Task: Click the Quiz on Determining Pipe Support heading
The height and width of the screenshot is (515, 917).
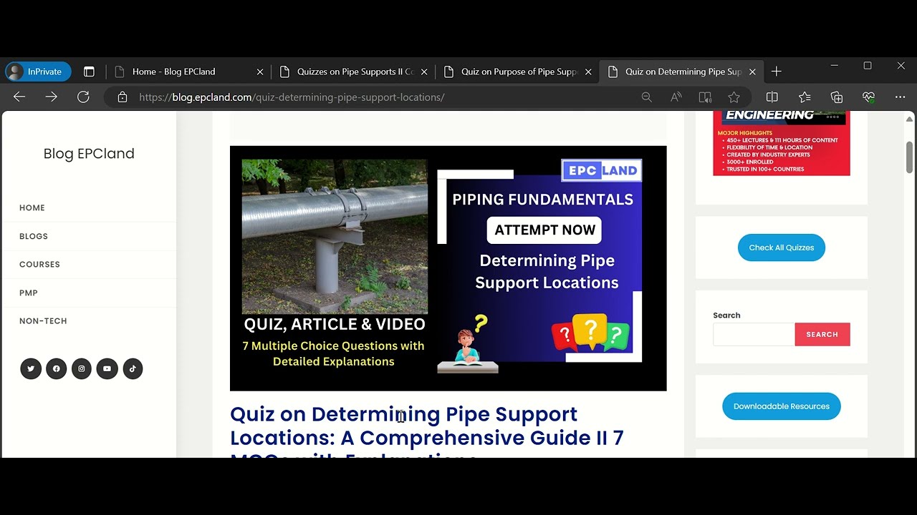Action: [x=427, y=431]
